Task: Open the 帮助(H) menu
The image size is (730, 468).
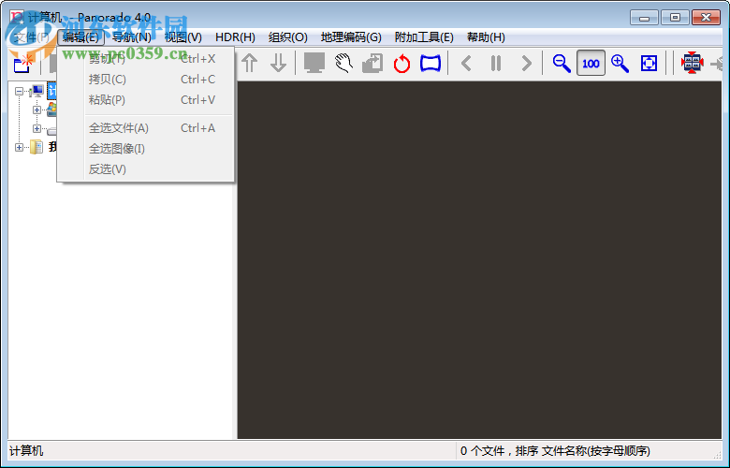Action: pos(486,37)
